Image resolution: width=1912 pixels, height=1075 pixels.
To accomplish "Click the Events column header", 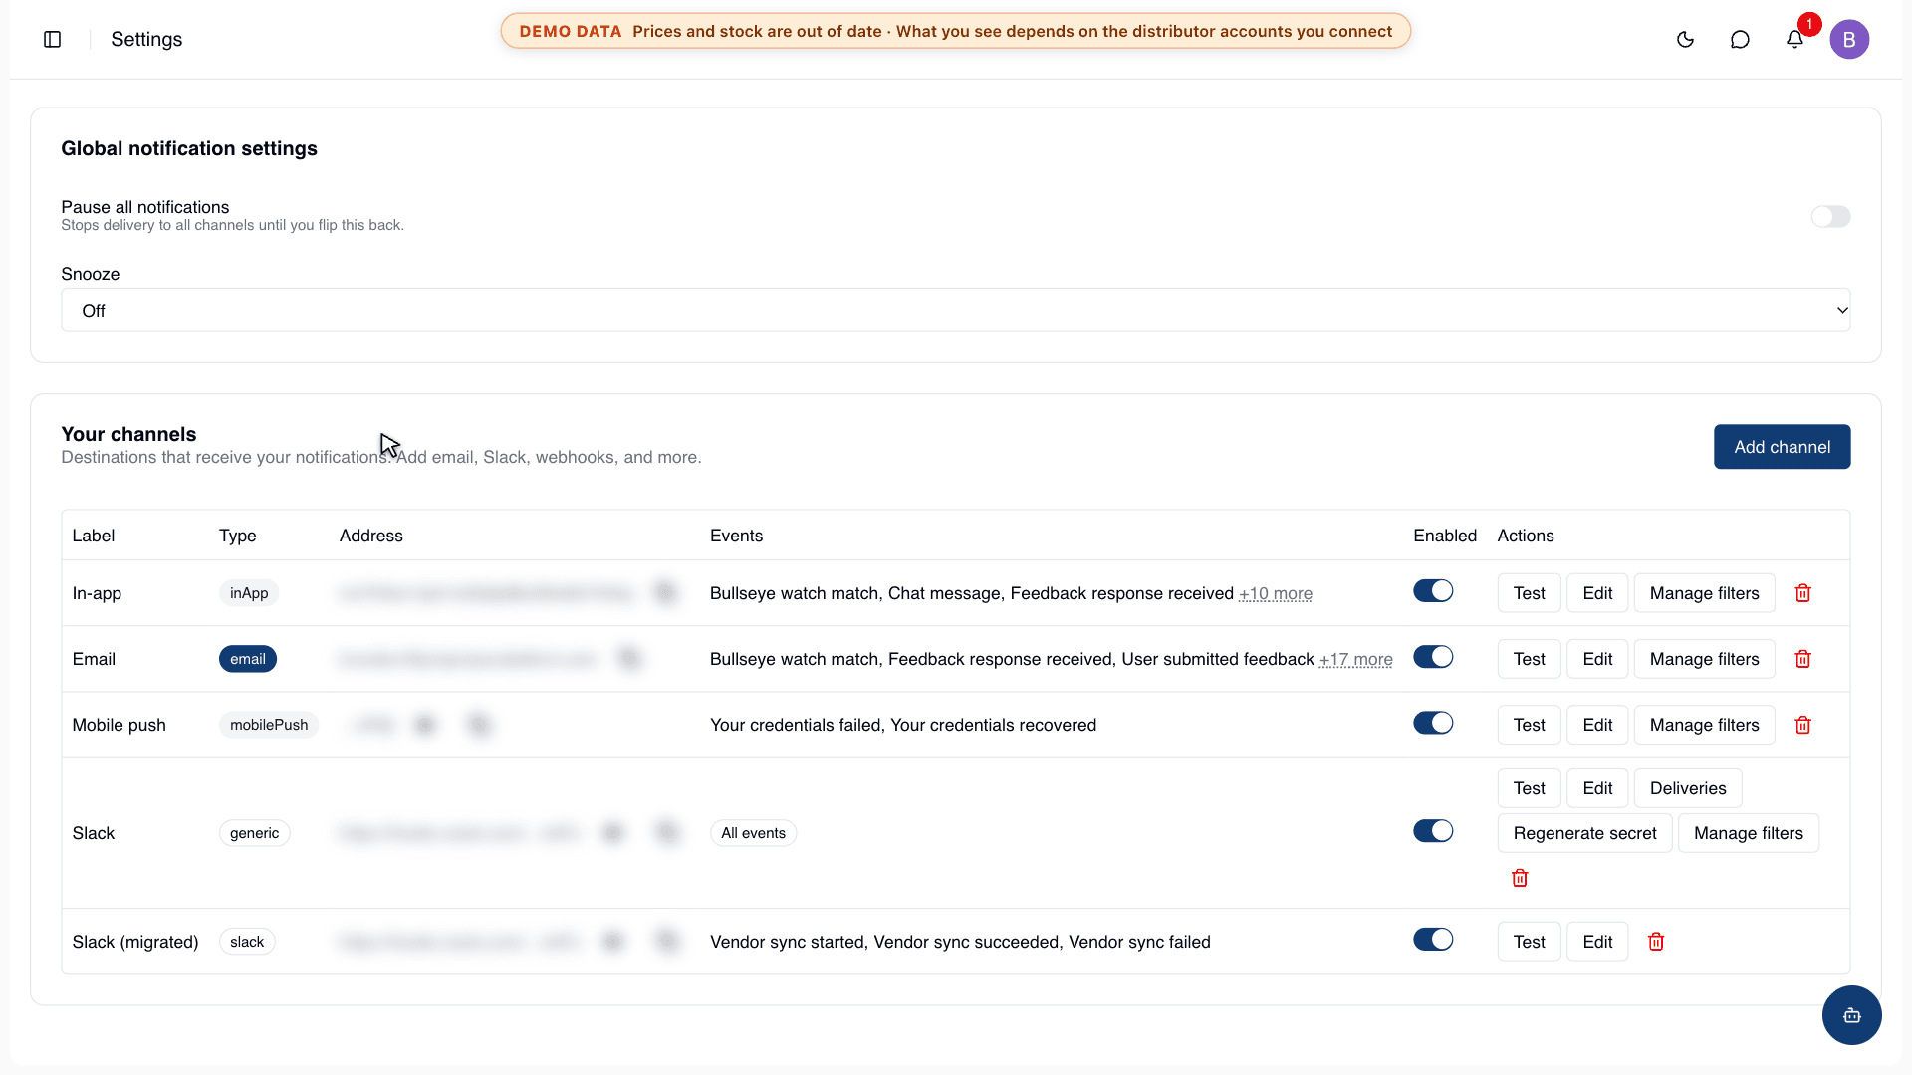I will tap(736, 536).
